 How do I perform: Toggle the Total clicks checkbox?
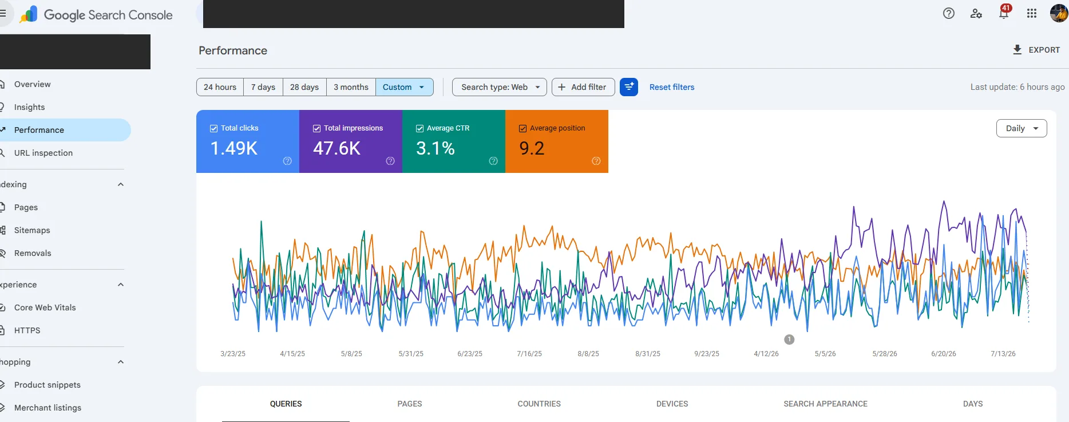click(x=213, y=128)
